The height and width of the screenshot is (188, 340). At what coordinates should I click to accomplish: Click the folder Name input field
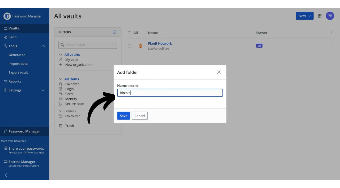pos(170,93)
